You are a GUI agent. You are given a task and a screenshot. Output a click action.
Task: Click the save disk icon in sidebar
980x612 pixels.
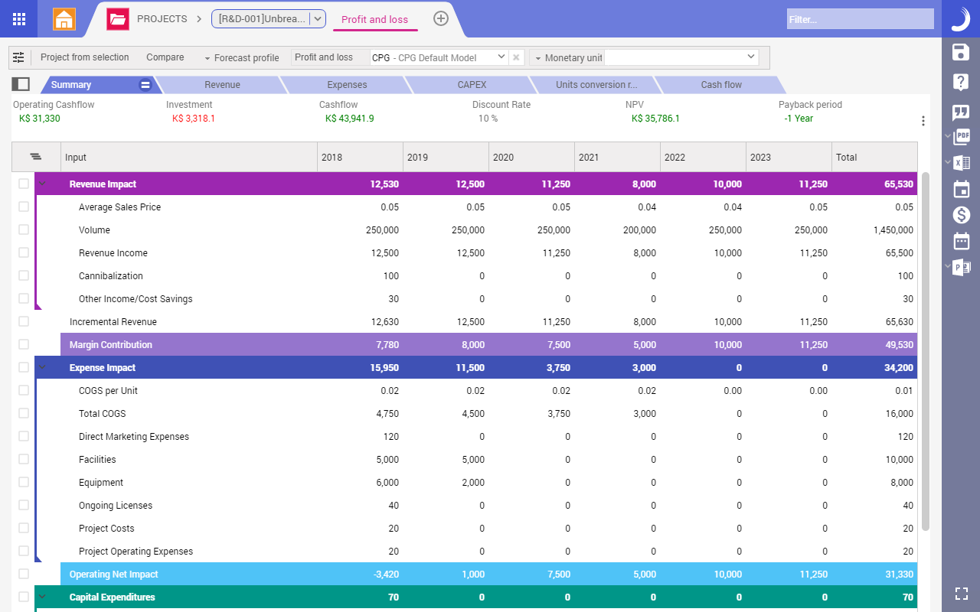(961, 52)
